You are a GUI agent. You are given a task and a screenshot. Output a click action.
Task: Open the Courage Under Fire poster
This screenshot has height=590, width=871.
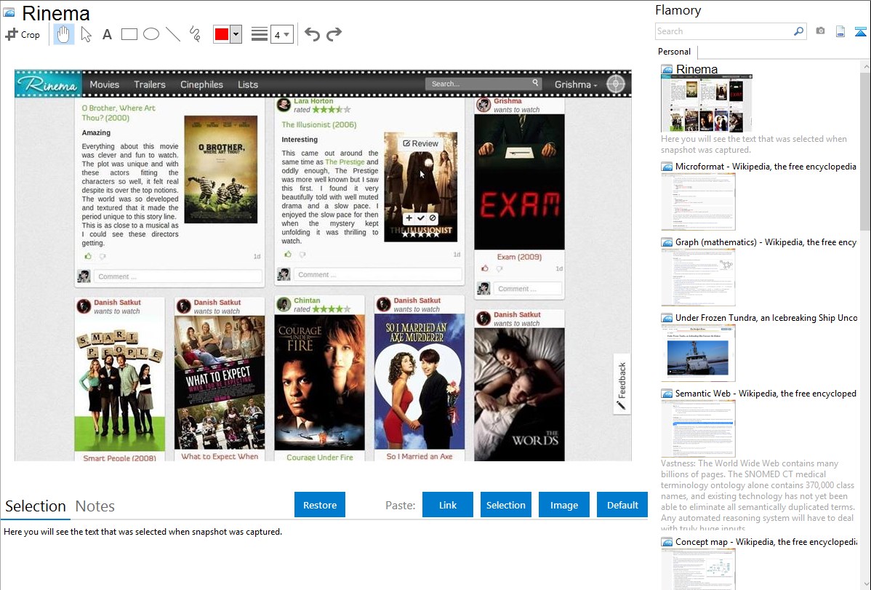point(319,383)
